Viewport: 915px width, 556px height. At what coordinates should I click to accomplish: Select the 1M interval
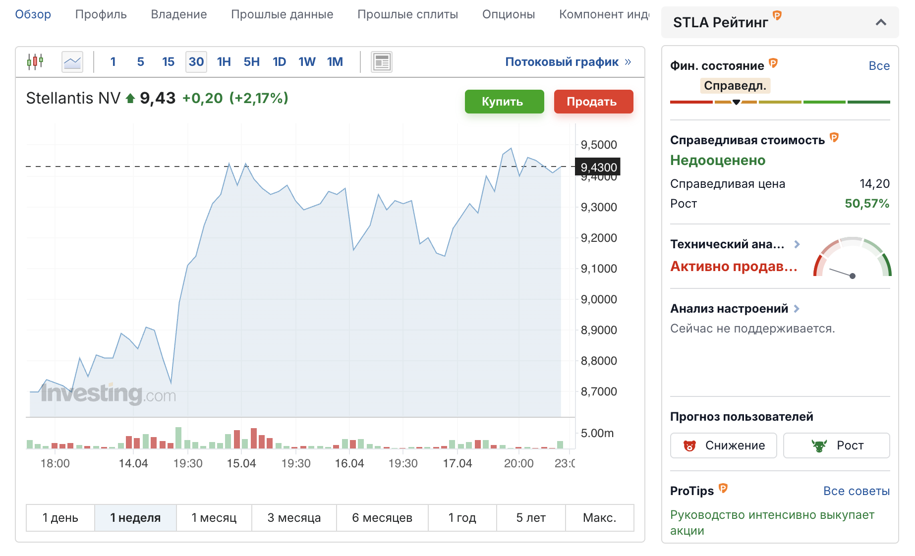coord(335,62)
